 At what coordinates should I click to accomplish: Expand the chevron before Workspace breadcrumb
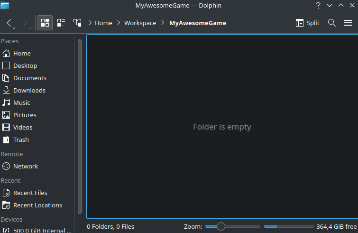pyautogui.click(x=119, y=23)
